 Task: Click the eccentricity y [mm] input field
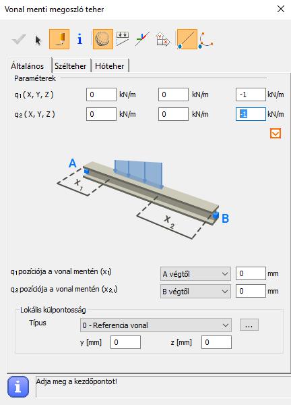[x=125, y=342]
